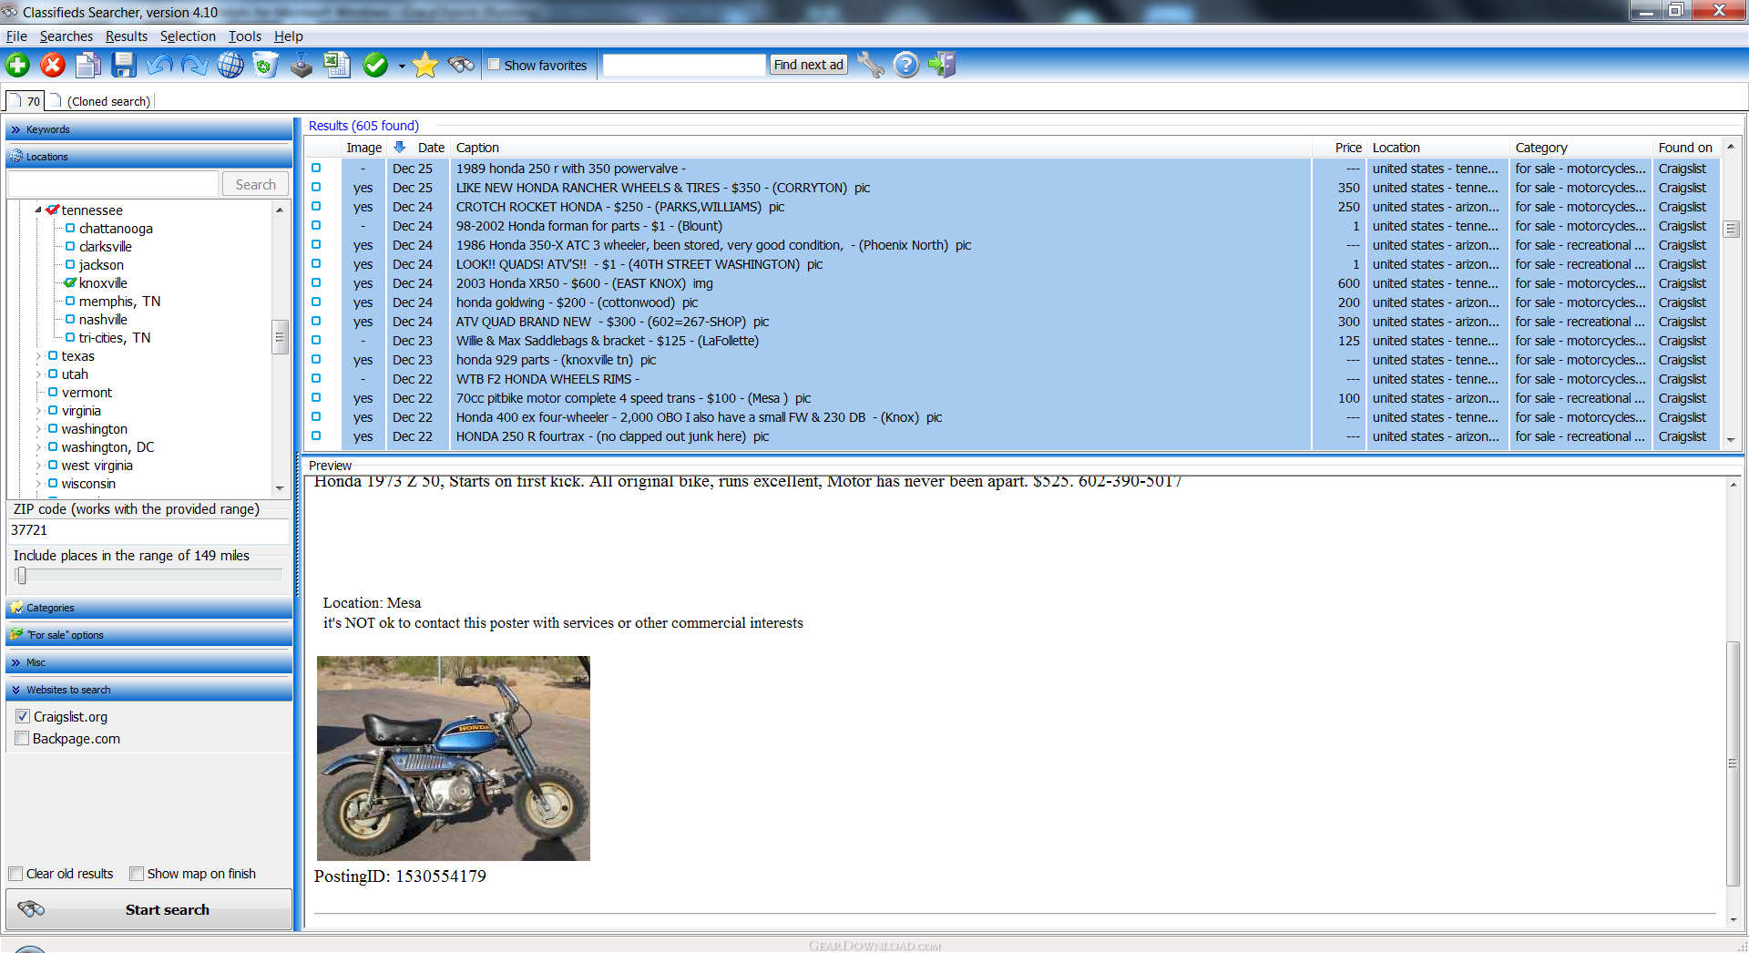Click the exit door icon
The image size is (1749, 953).
pos(942,65)
